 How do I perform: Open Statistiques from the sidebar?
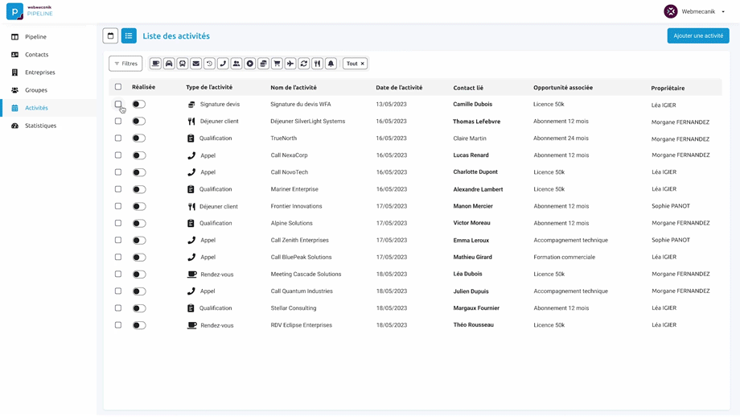[40, 126]
